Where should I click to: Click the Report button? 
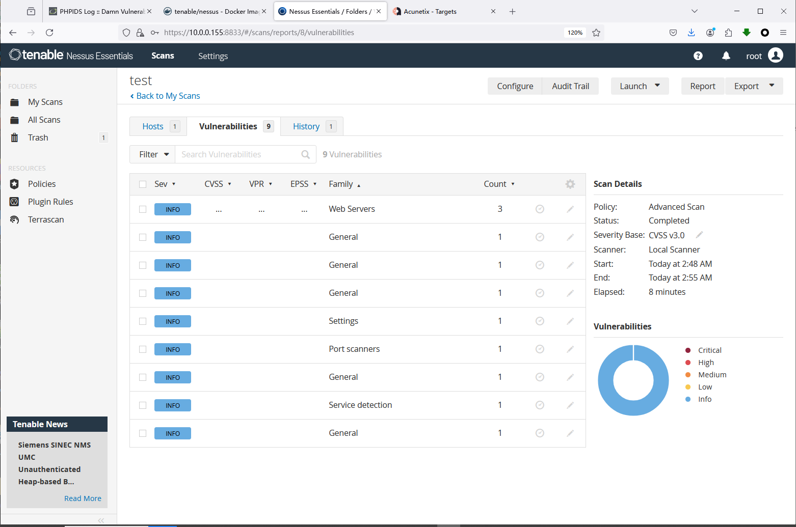pos(703,86)
